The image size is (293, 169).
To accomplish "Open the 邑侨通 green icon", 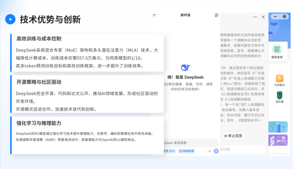I will pyautogui.click(x=279, y=95).
